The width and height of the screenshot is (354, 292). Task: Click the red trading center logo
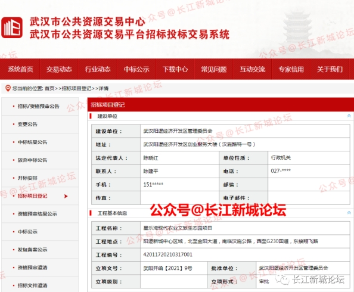12,28
